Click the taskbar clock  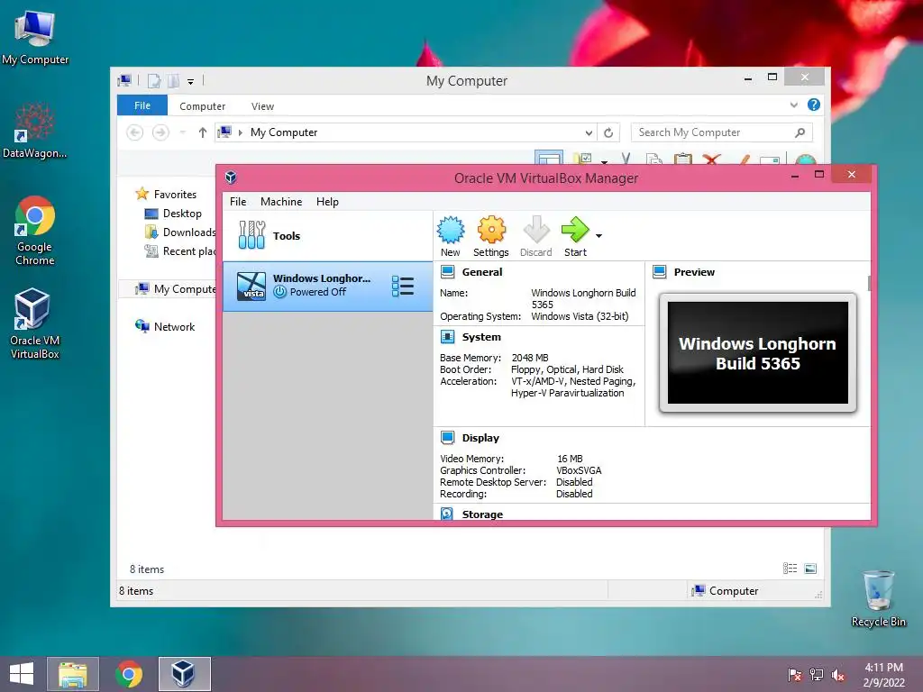click(883, 674)
